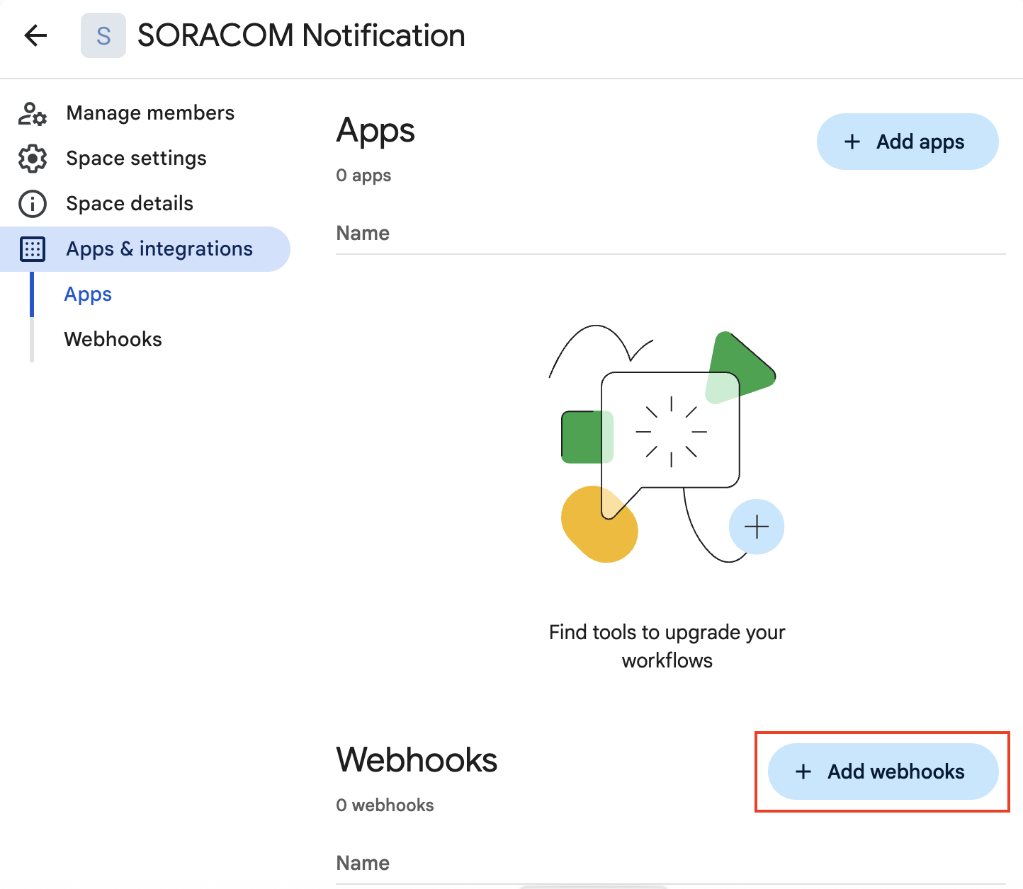The image size is (1023, 889).
Task: Select the Apps sub-item
Action: (x=88, y=294)
